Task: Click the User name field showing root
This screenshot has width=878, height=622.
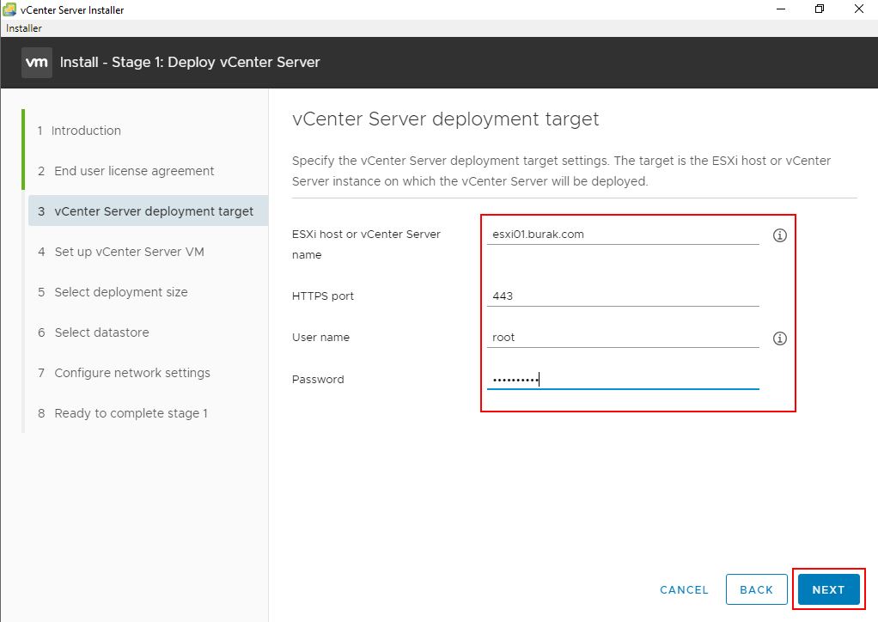Action: click(623, 337)
